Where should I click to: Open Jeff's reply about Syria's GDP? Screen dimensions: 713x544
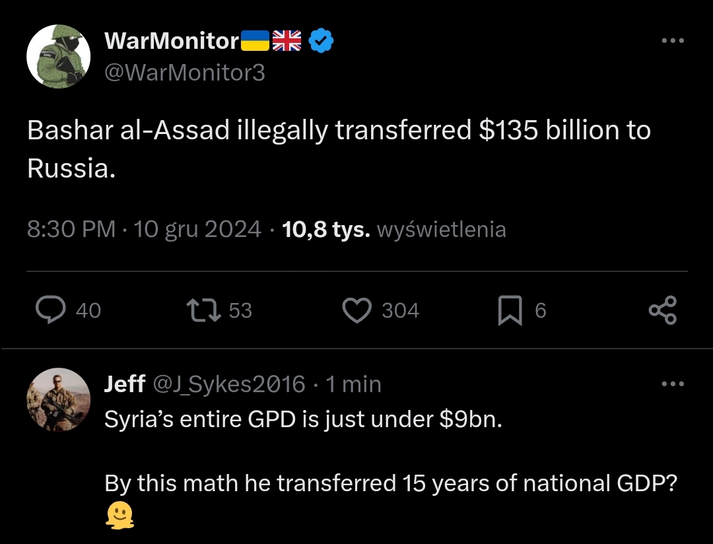click(304, 420)
